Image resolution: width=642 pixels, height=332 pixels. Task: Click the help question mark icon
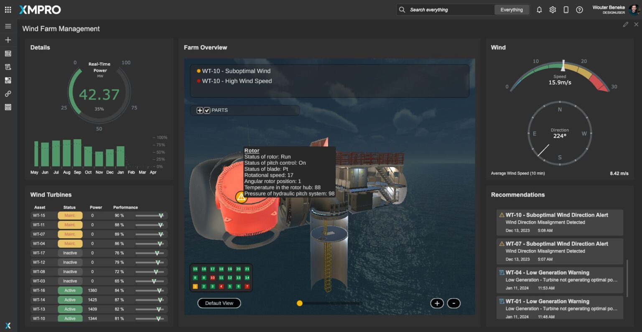click(x=579, y=10)
